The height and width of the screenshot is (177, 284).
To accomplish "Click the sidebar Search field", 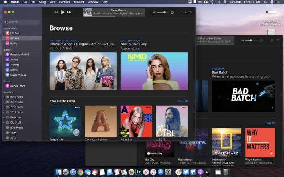I will pos(22,22).
